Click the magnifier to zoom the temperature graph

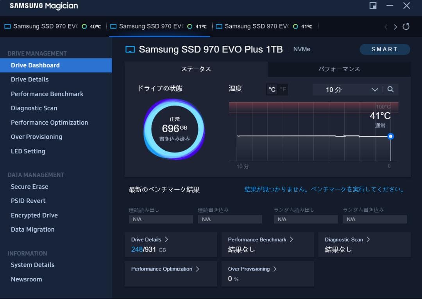click(x=391, y=89)
